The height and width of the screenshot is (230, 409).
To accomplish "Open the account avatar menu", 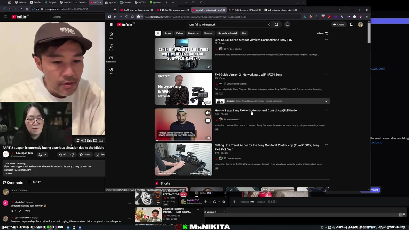I will click(360, 25).
